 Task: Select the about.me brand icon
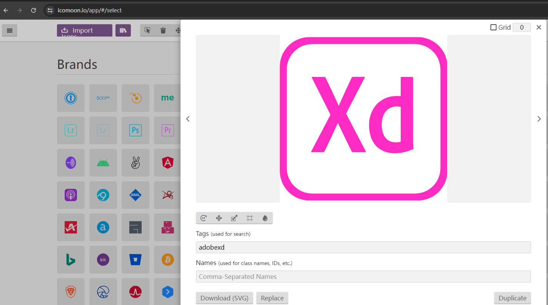click(x=167, y=98)
